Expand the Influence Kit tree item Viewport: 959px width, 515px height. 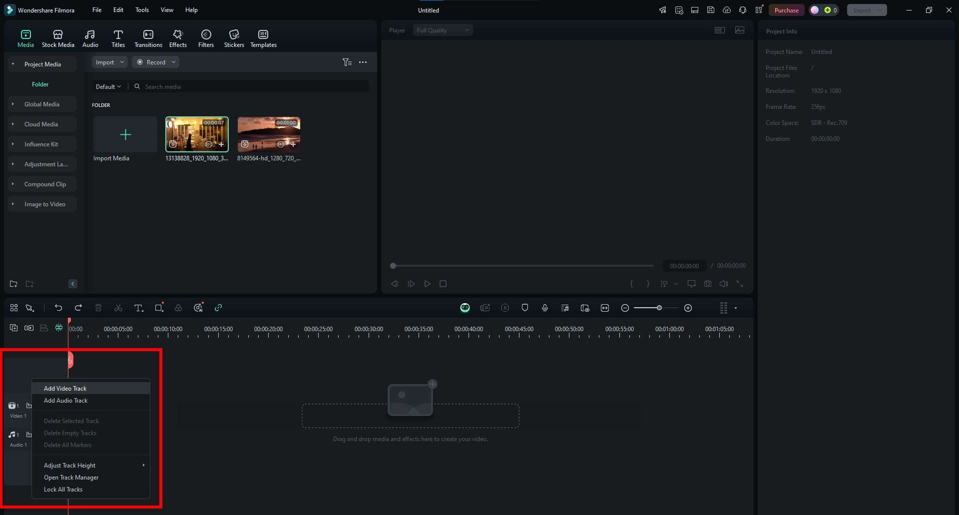42,144
